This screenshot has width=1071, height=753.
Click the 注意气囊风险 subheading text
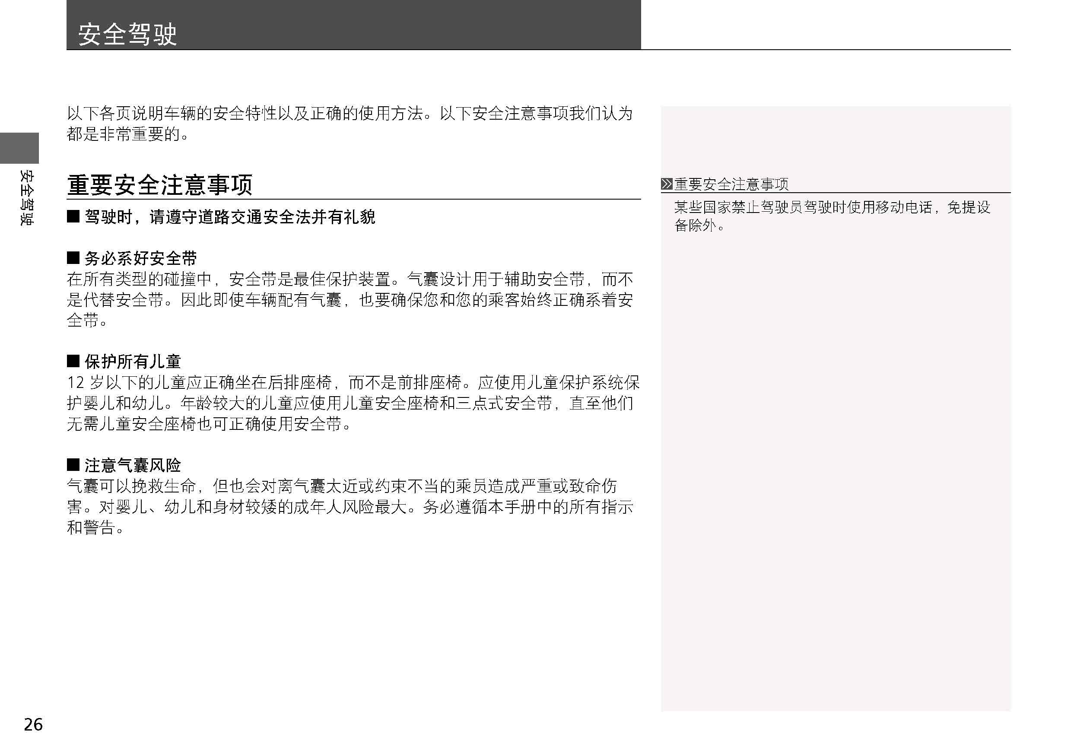pyautogui.click(x=133, y=465)
